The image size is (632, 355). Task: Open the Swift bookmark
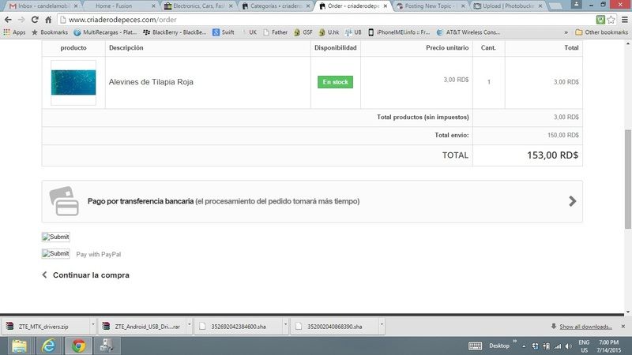click(x=224, y=32)
